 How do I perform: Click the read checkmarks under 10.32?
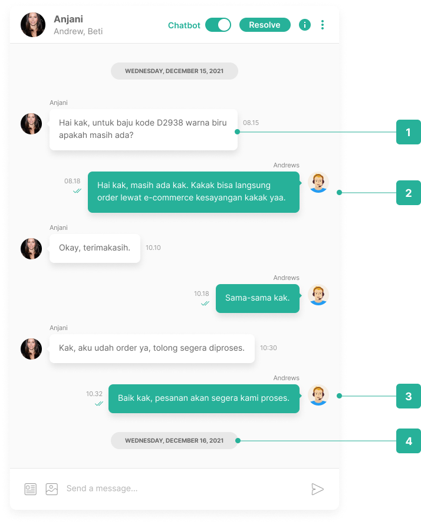pyautogui.click(x=99, y=404)
